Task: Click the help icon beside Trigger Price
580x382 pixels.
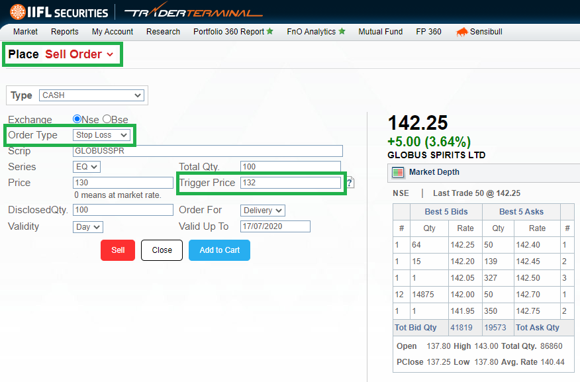Action: click(x=350, y=183)
